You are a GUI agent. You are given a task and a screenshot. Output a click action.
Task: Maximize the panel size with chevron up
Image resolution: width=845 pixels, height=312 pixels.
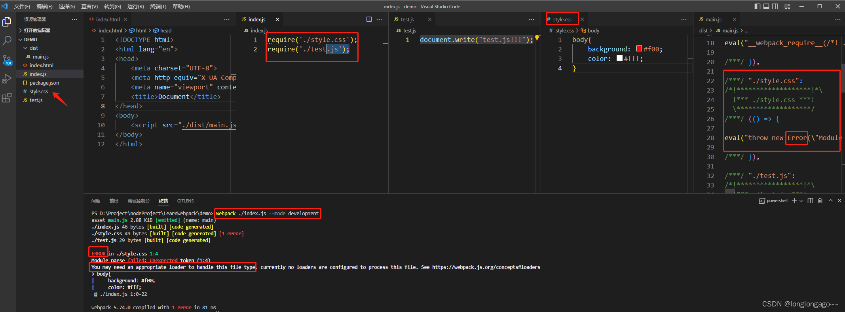830,201
